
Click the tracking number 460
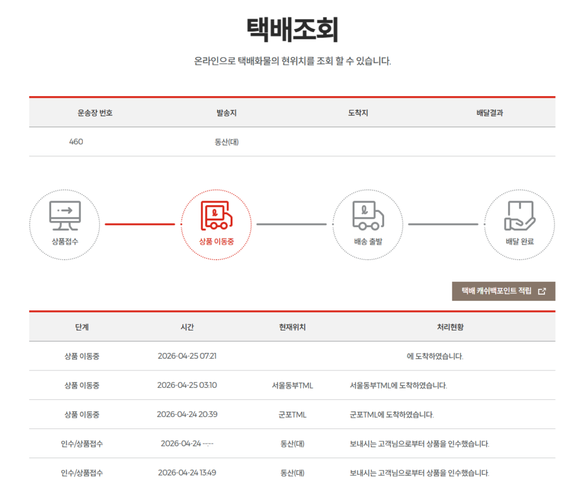pos(76,142)
